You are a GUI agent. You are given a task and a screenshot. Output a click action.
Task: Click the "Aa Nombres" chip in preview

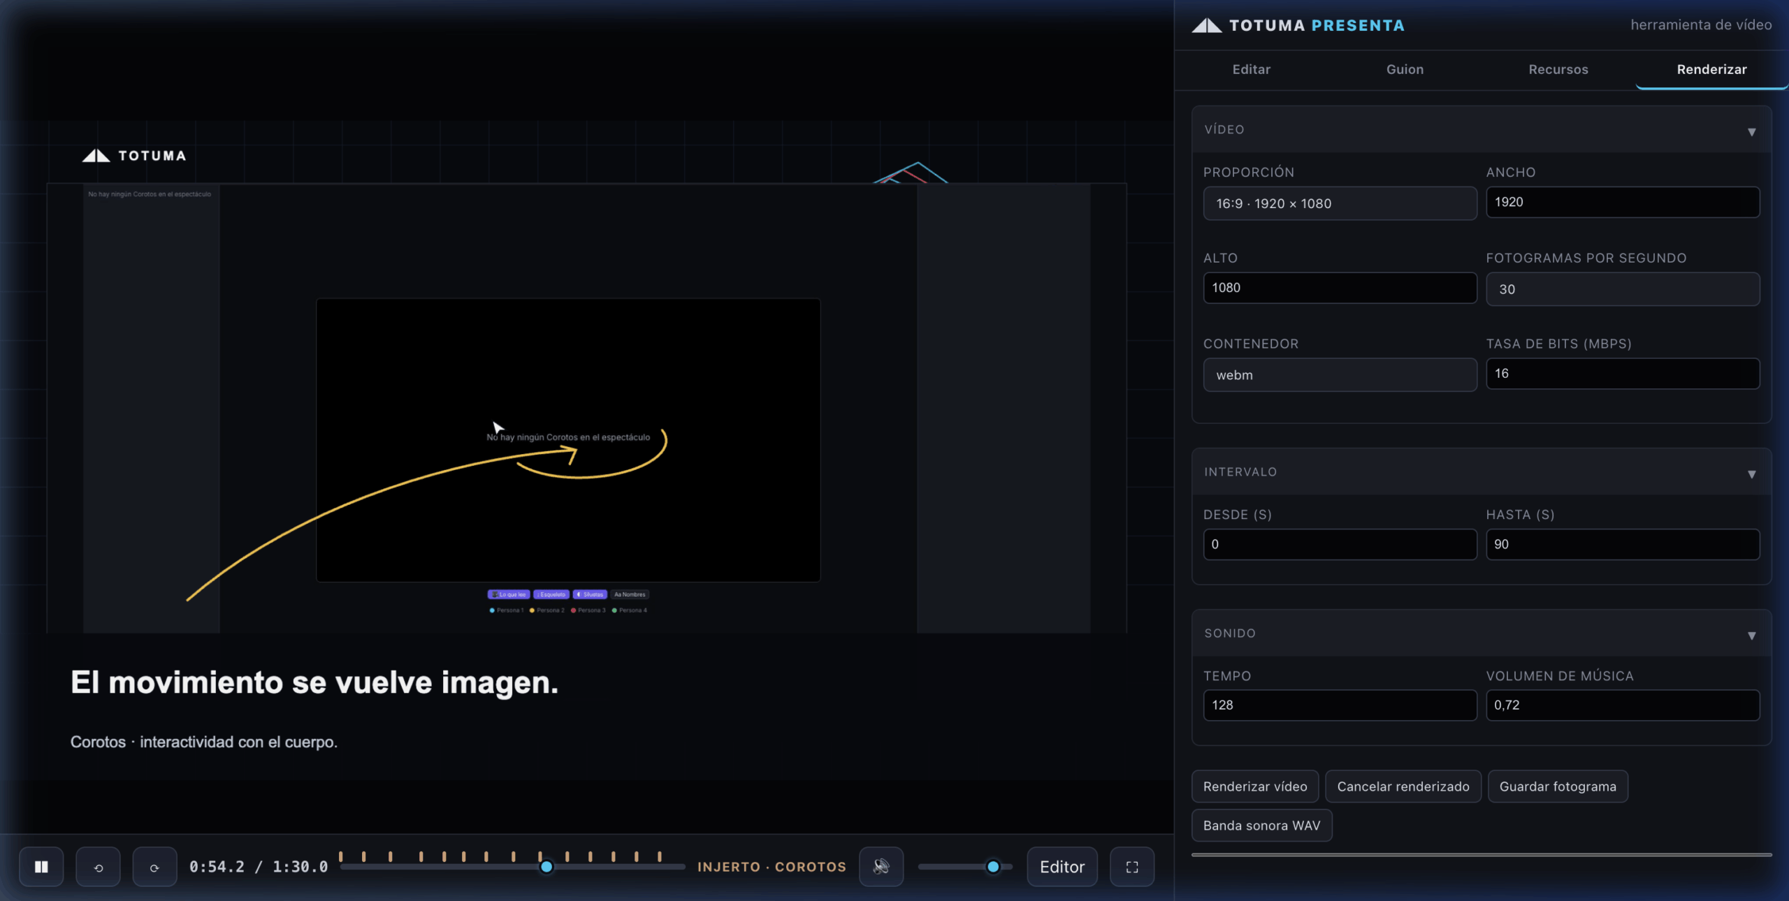630,594
